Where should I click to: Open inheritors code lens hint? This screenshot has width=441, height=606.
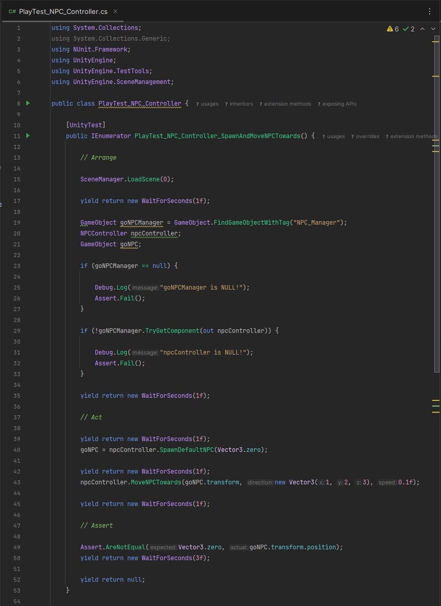pos(239,104)
